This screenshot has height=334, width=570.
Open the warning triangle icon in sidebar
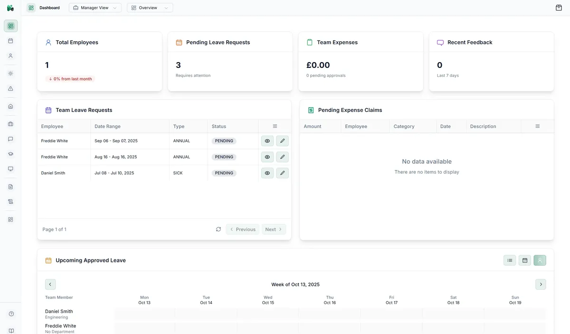pos(10,88)
